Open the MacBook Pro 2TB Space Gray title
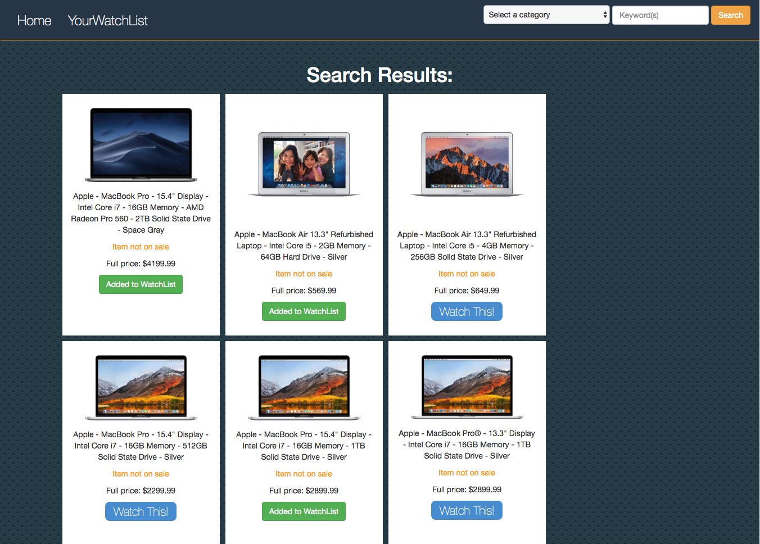Screen dimensions: 760x544 (x=141, y=213)
